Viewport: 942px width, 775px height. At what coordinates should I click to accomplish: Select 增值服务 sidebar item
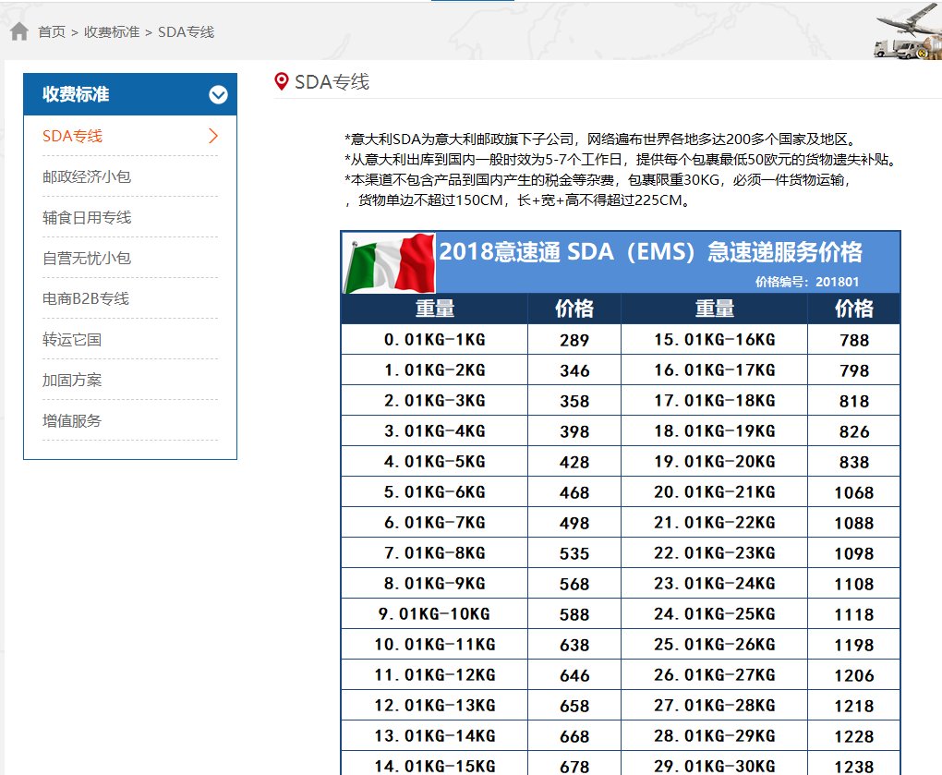pos(72,420)
